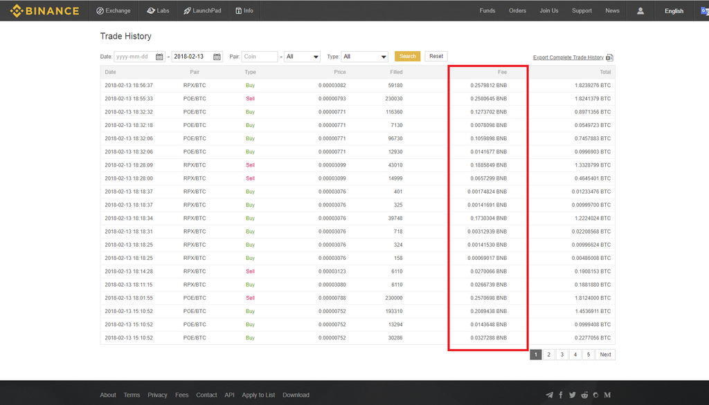Screen dimensions: 709x405
Task: Expand the Type filter dropdown
Action: (364, 57)
